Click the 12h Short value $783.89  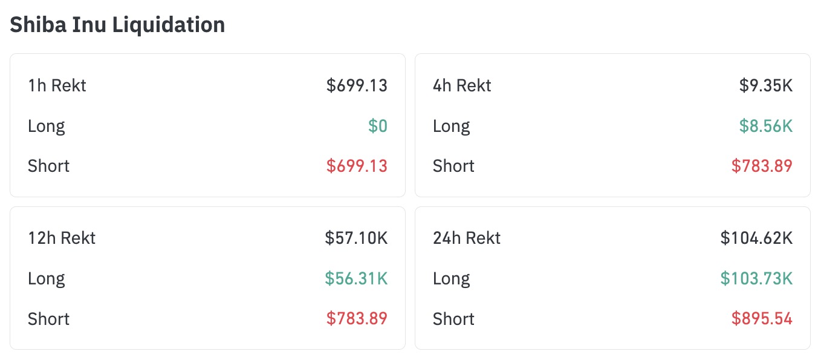pyautogui.click(x=357, y=318)
